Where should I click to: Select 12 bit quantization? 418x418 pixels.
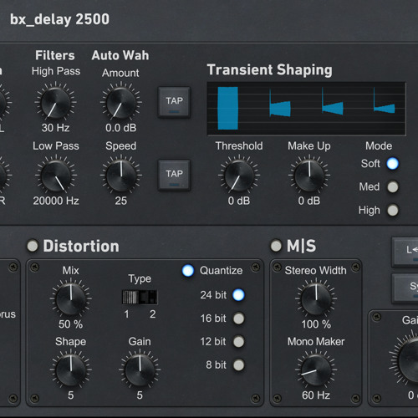tap(238, 342)
